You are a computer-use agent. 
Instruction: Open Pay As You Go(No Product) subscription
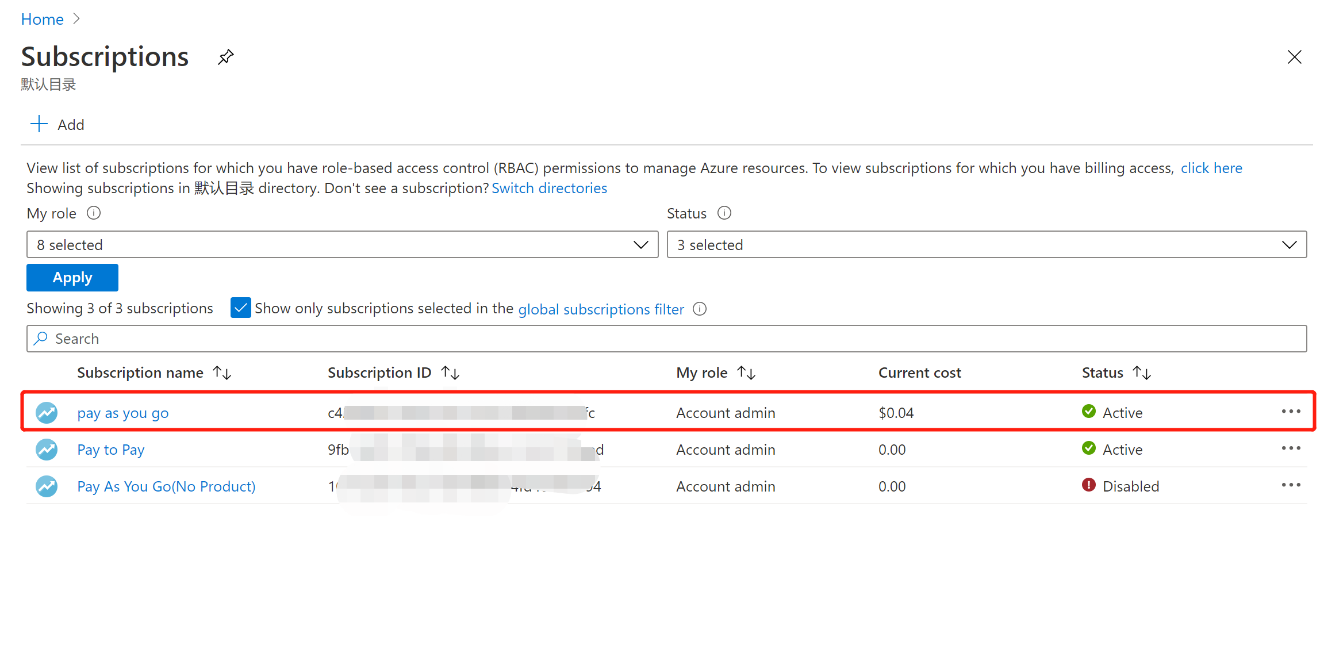click(166, 486)
